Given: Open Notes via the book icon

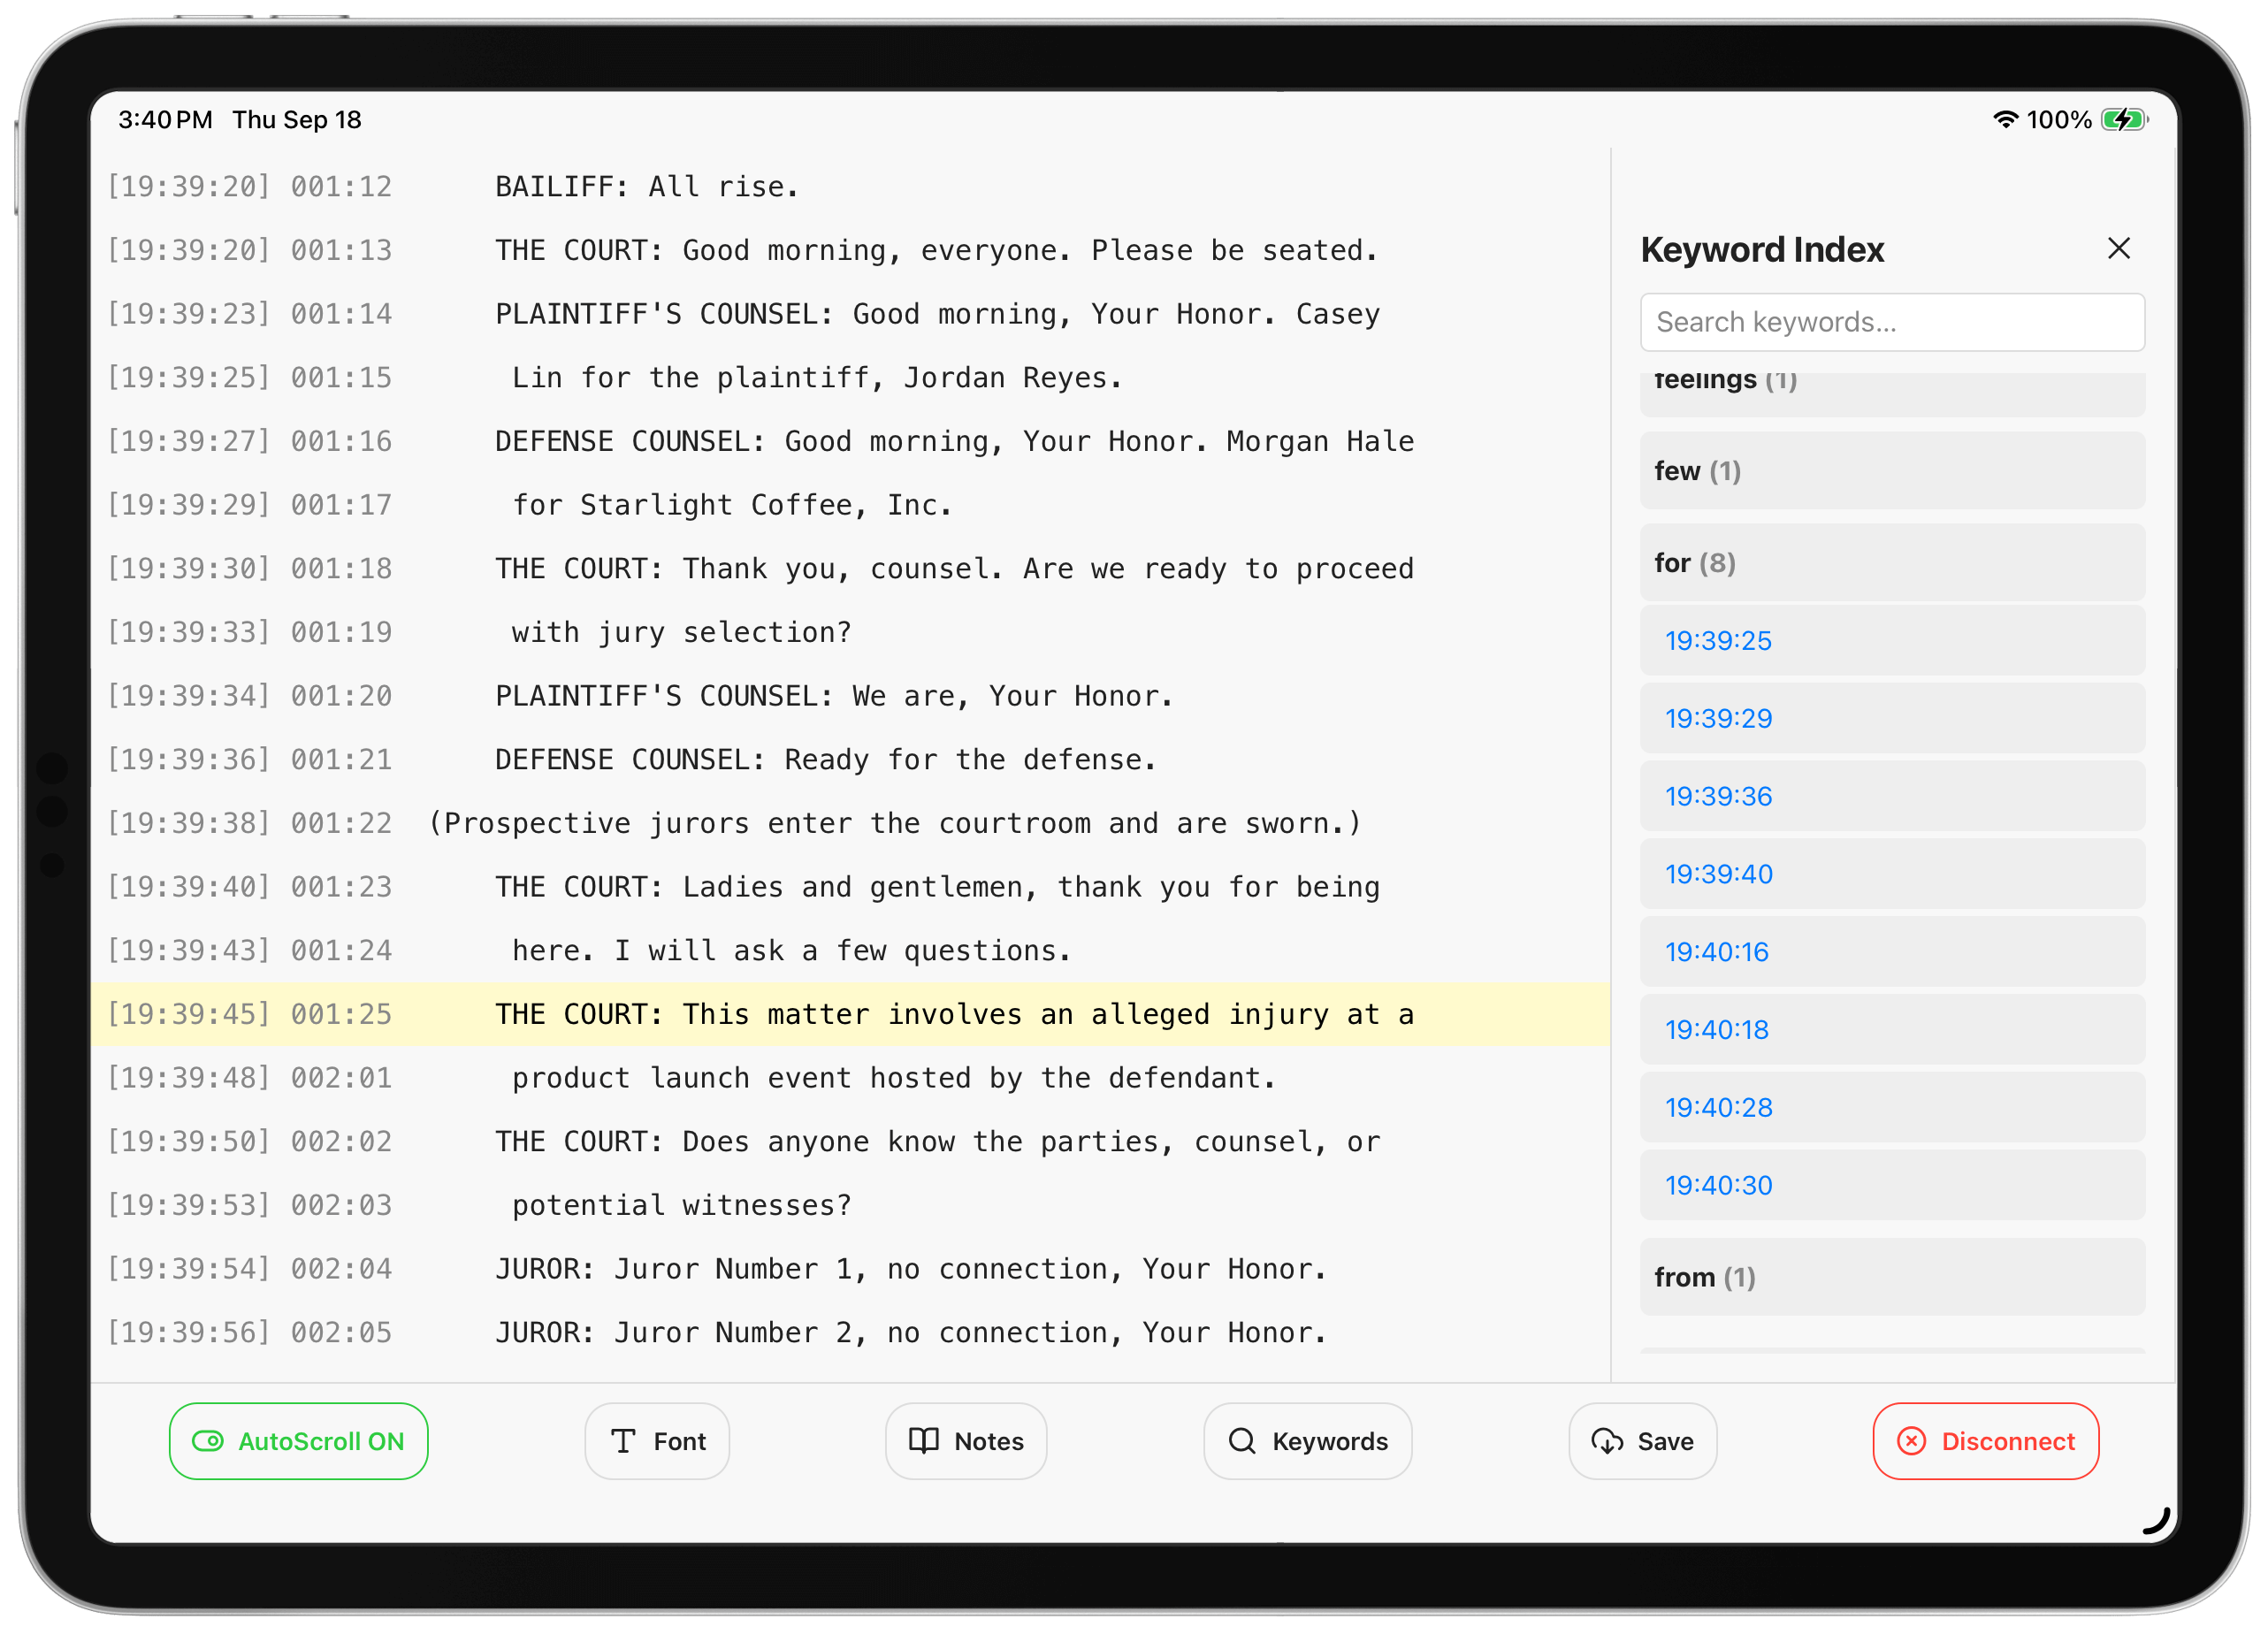Looking at the screenshot, I should 923,1441.
